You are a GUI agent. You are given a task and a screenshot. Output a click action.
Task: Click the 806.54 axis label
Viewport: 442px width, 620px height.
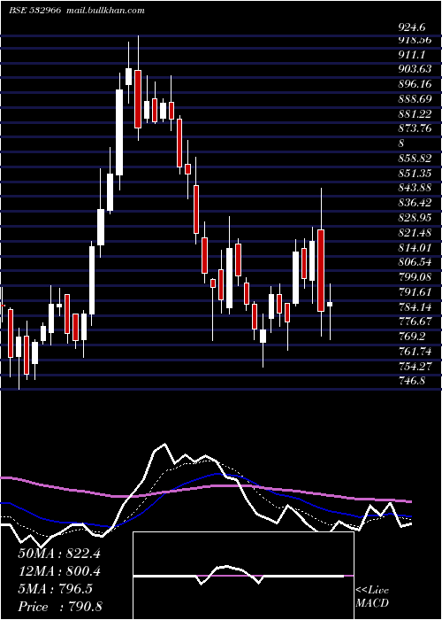pyautogui.click(x=415, y=262)
